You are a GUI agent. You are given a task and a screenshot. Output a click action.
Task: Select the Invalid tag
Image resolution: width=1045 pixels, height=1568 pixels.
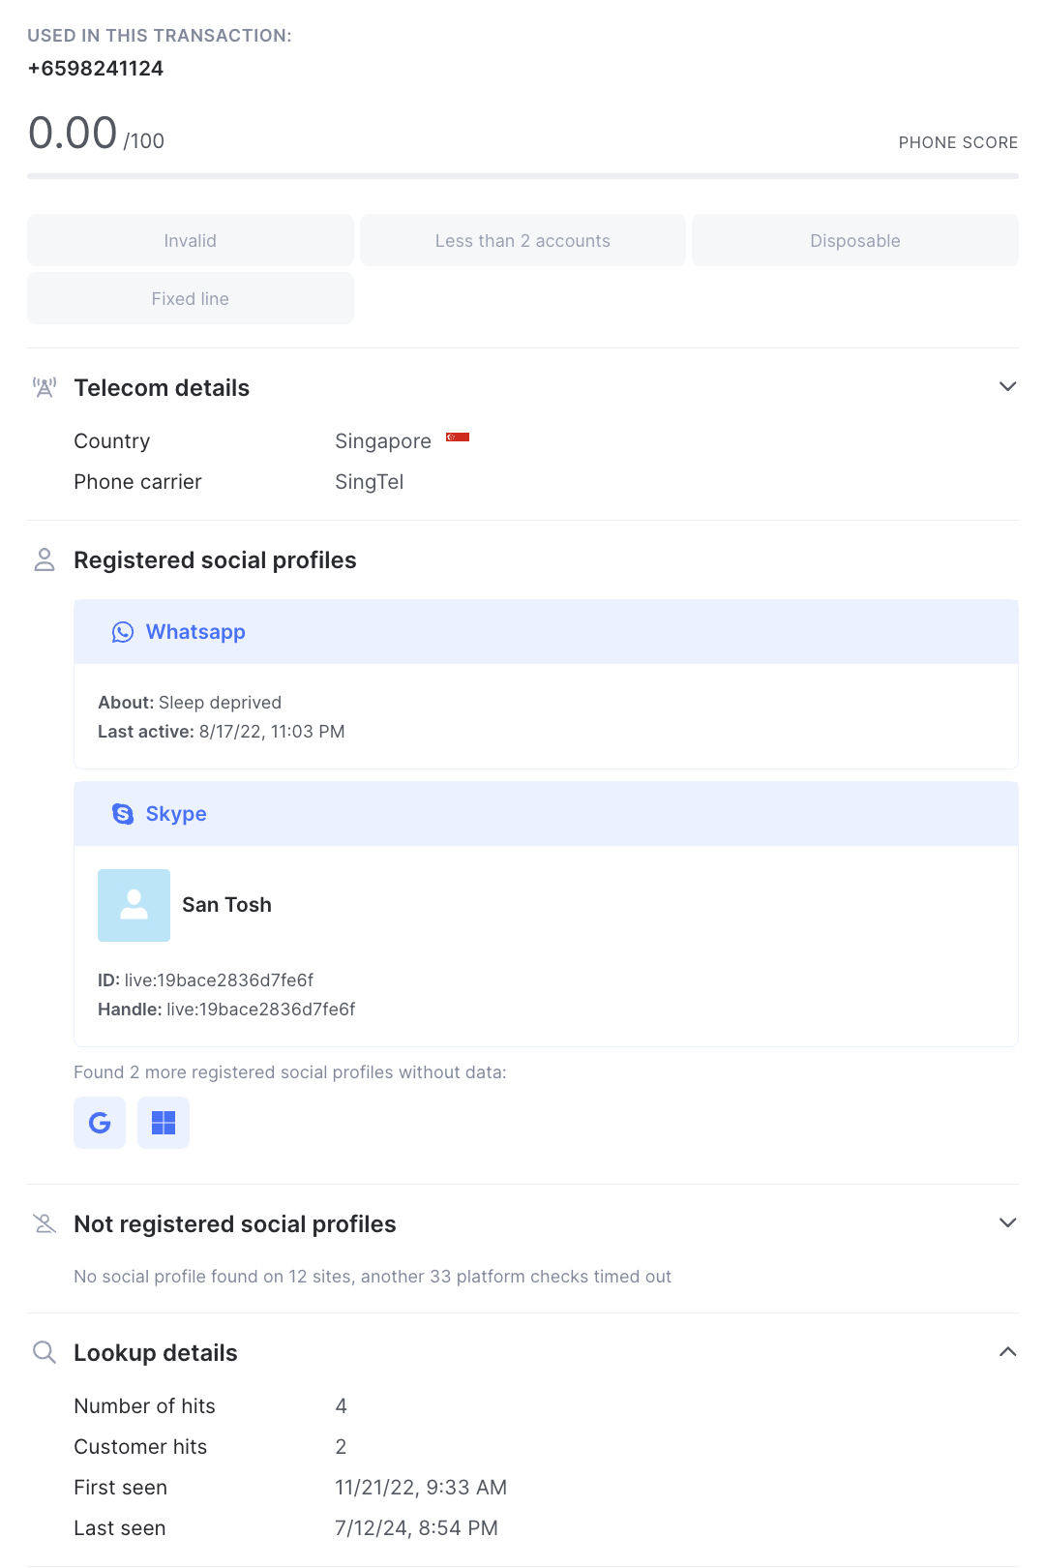[191, 240]
